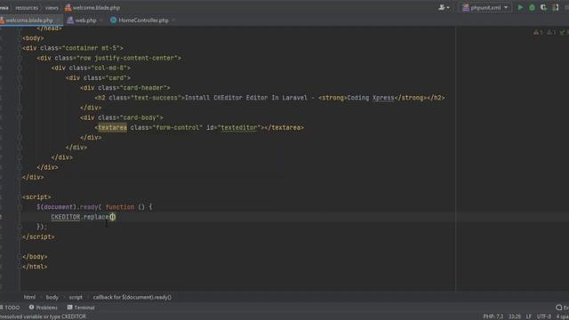Run with coverage icon in toolbar
The height and width of the screenshot is (320, 569).
tap(543, 7)
